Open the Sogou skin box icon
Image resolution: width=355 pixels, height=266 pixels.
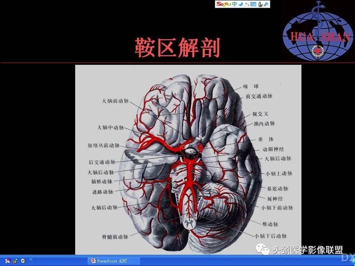click(x=260, y=4)
